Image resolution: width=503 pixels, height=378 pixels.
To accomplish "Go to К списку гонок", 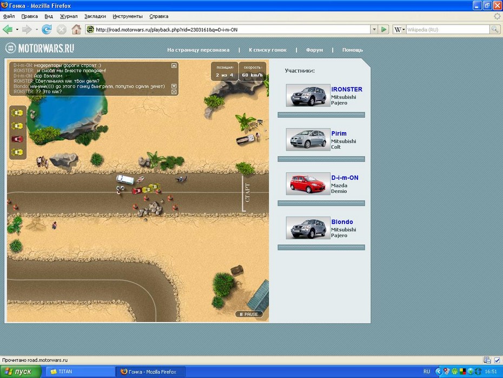I will 268,50.
